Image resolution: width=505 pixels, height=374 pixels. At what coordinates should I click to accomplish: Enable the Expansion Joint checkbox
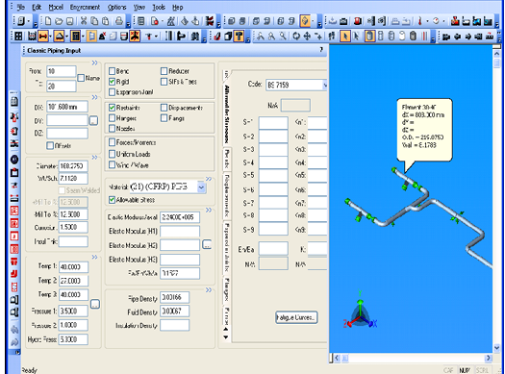pyautogui.click(x=113, y=92)
